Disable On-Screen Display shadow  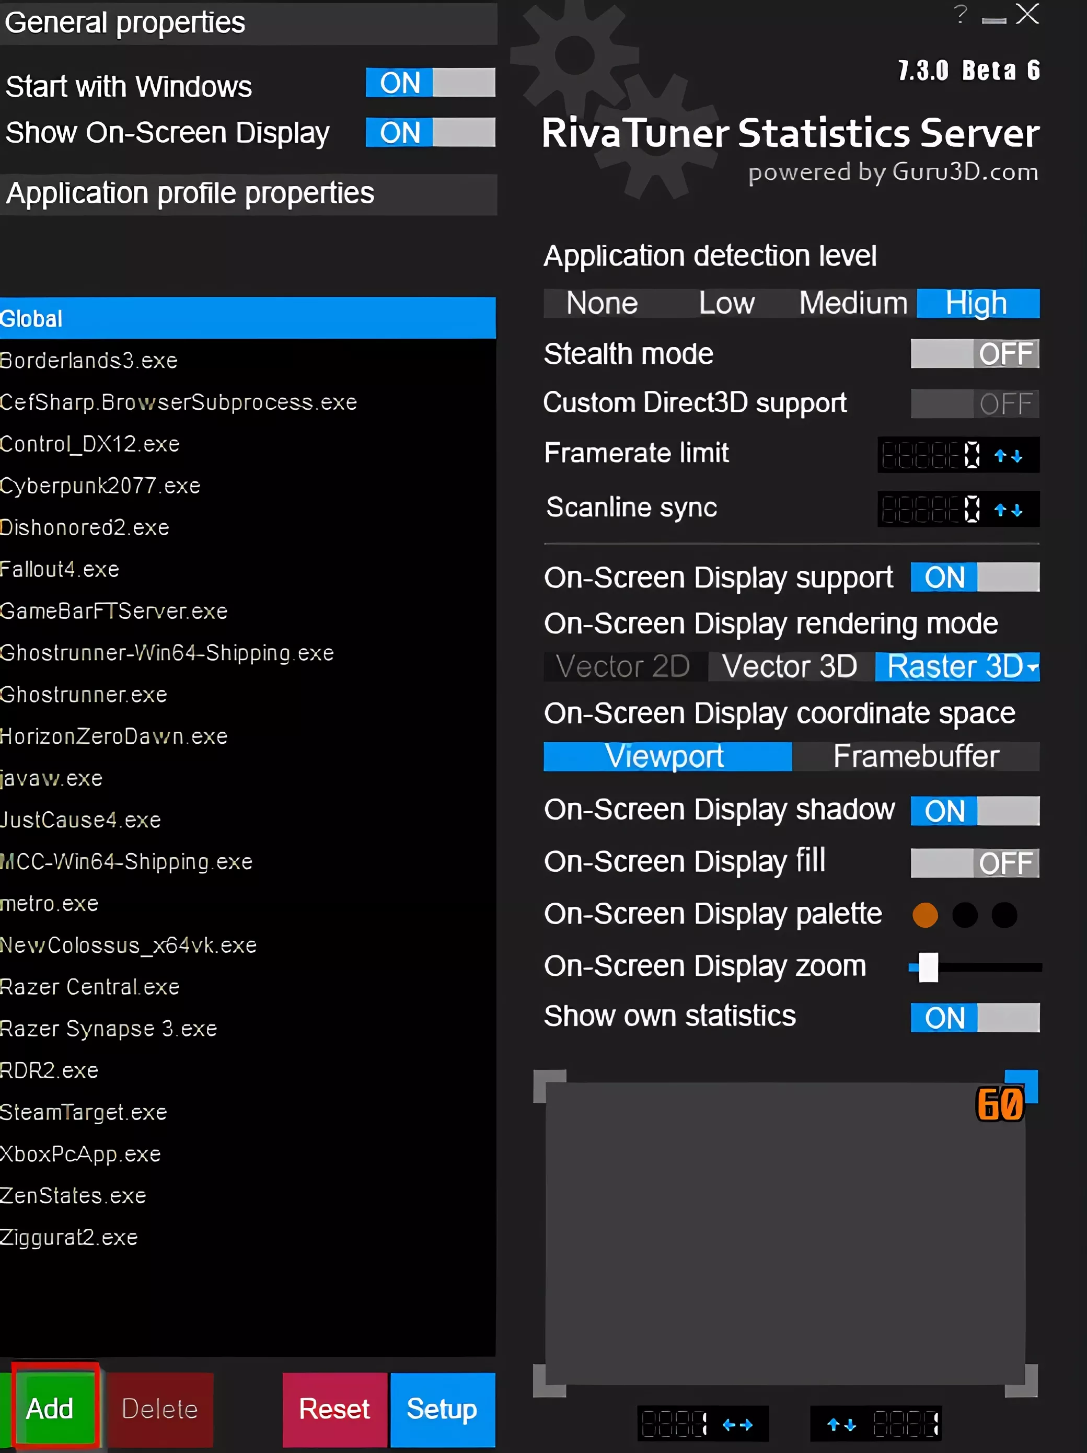tap(975, 811)
